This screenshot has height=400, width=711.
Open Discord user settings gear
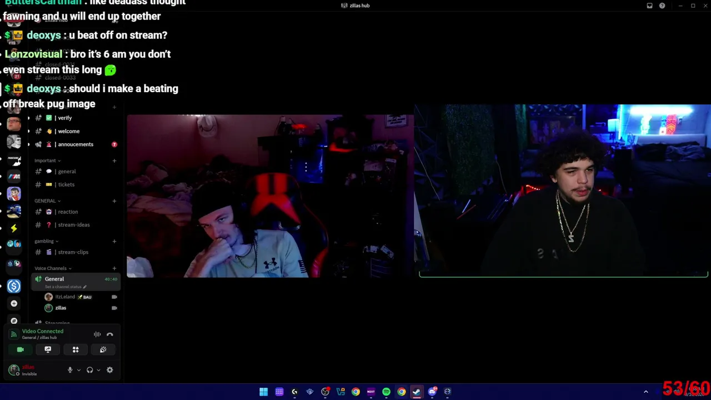point(110,370)
